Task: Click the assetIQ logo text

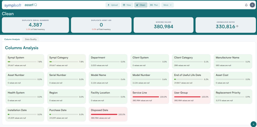Action: pyautogui.click(x=31, y=5)
